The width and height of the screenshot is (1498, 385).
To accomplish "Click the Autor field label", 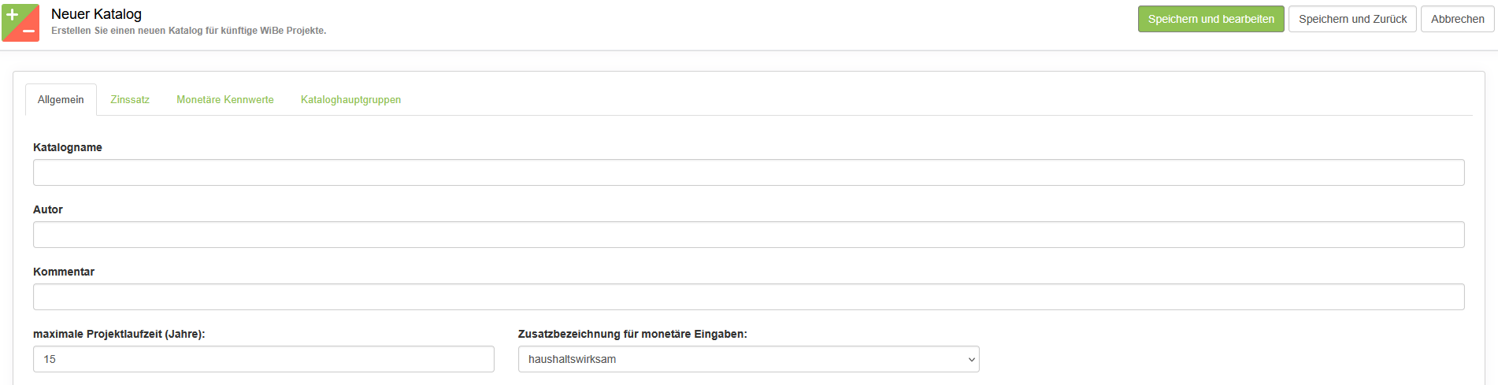I will 48,209.
